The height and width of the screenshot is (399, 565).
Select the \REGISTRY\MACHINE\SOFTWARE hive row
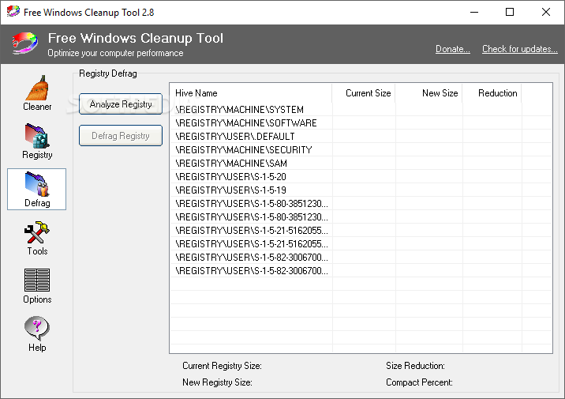coord(246,123)
